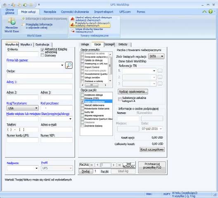The image size is (218, 198).
Task: Click the first gear-like quick access toolbar icon
Action: point(5,5)
